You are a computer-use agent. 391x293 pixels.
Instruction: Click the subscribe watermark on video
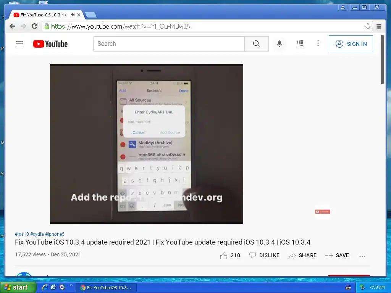(x=322, y=212)
